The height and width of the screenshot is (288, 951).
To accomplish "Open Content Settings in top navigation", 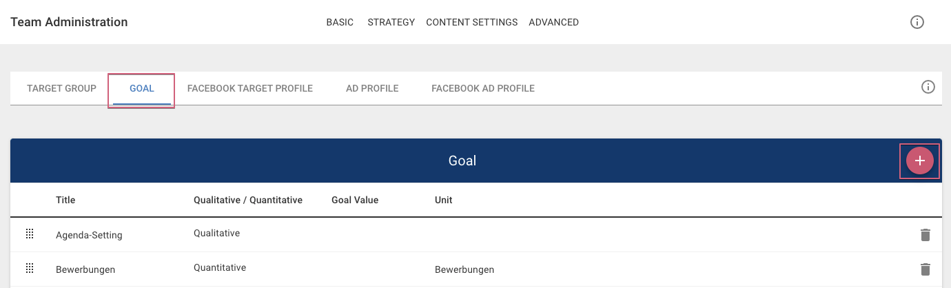I will (472, 22).
